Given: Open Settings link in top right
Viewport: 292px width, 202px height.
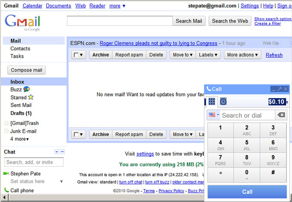Looking at the screenshot, I should pyautogui.click(x=249, y=6).
